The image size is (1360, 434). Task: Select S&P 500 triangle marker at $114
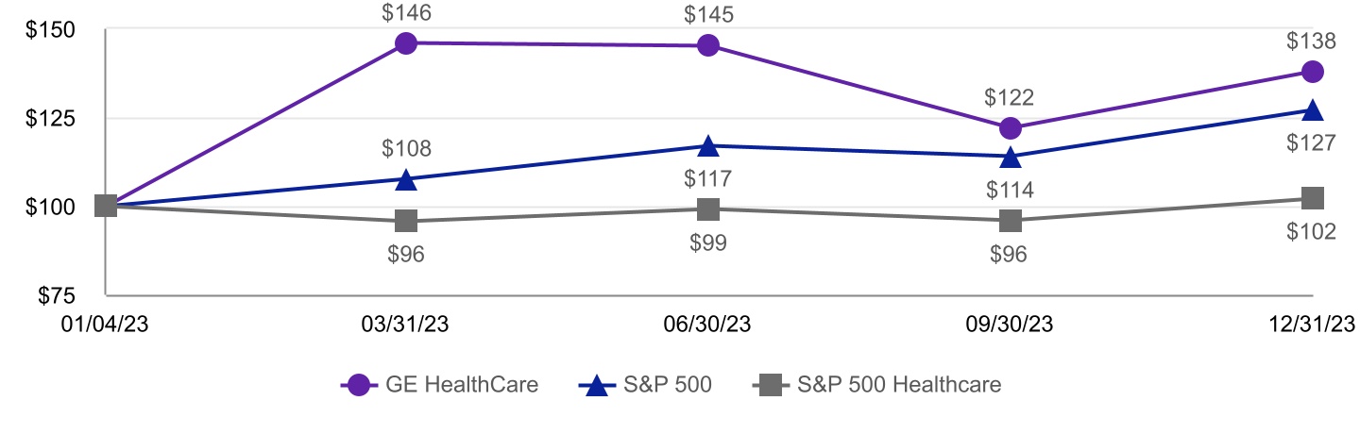1011,157
